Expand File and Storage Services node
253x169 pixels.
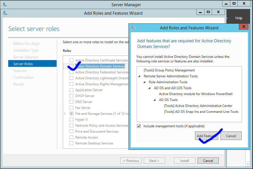[x=65, y=113]
